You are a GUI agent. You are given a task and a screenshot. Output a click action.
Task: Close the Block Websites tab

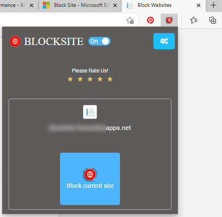pyautogui.click(x=198, y=6)
